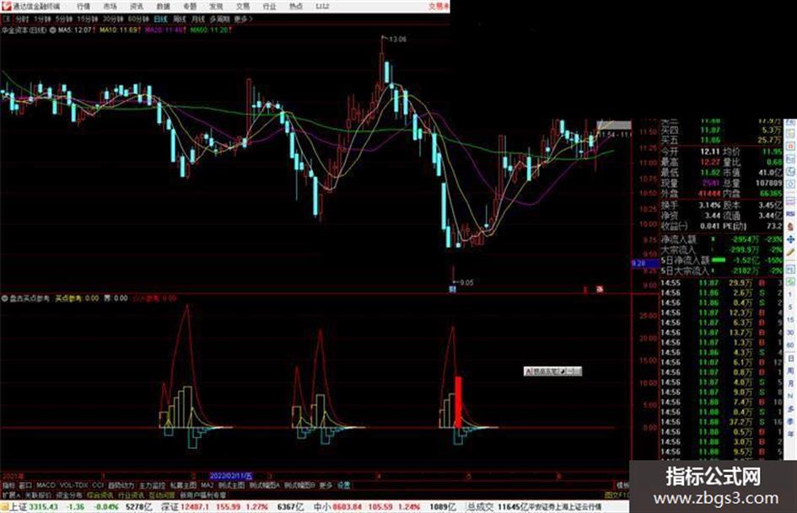This screenshot has height=513, width=797.
Task: Open the 热点 menu
Action: click(x=296, y=7)
